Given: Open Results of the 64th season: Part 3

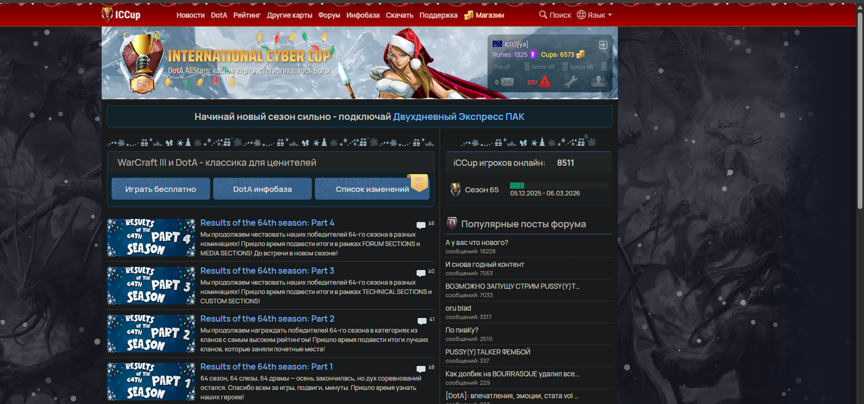Looking at the screenshot, I should point(267,271).
